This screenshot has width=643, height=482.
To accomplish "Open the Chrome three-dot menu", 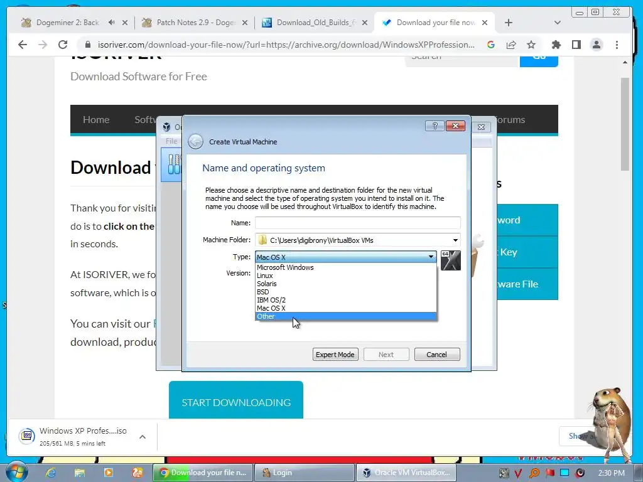I will tap(617, 45).
